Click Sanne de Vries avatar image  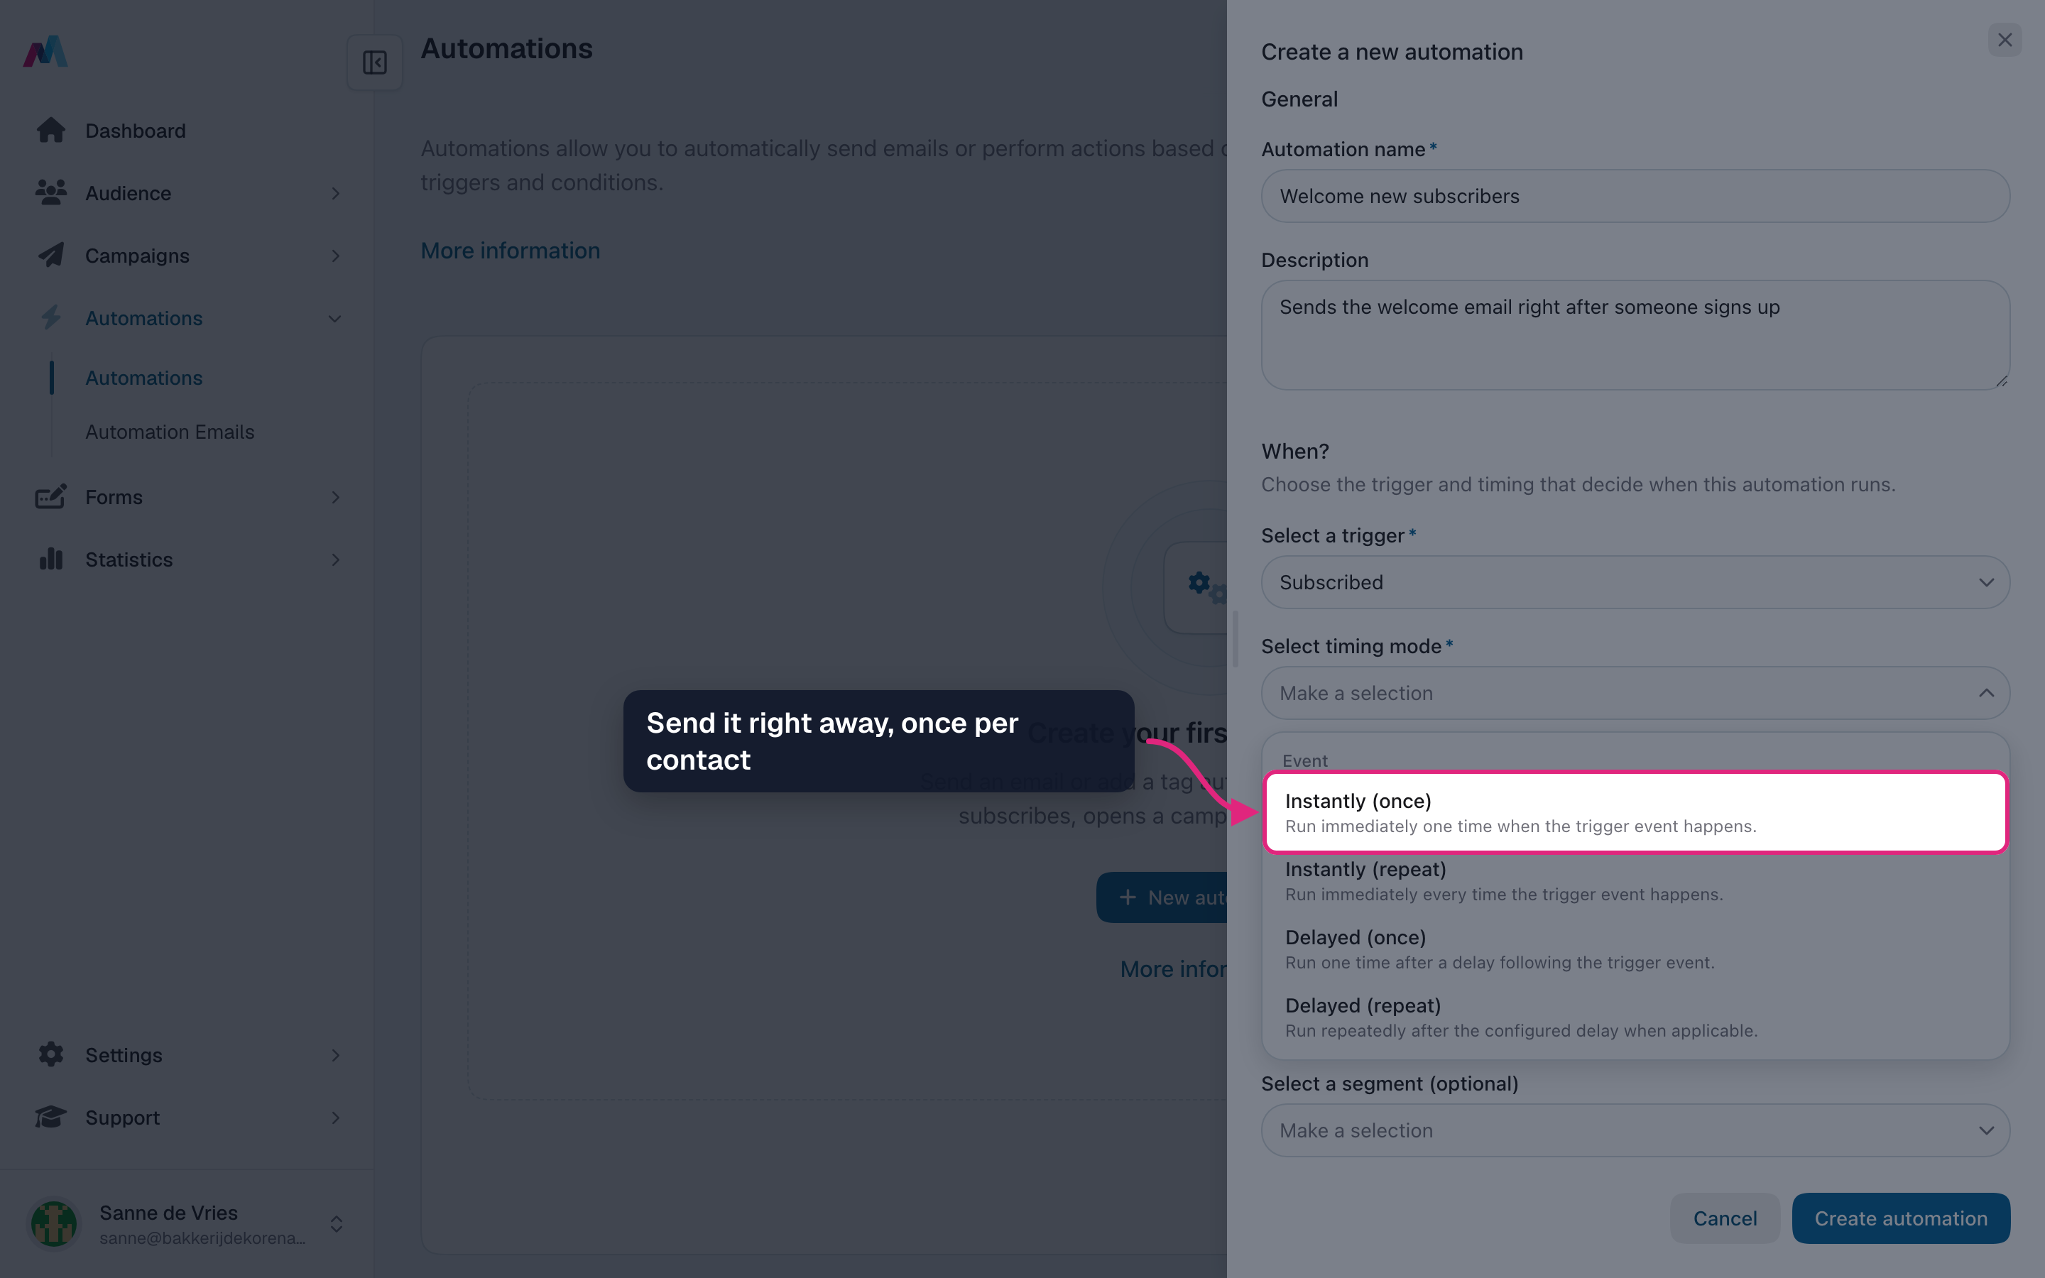[54, 1224]
